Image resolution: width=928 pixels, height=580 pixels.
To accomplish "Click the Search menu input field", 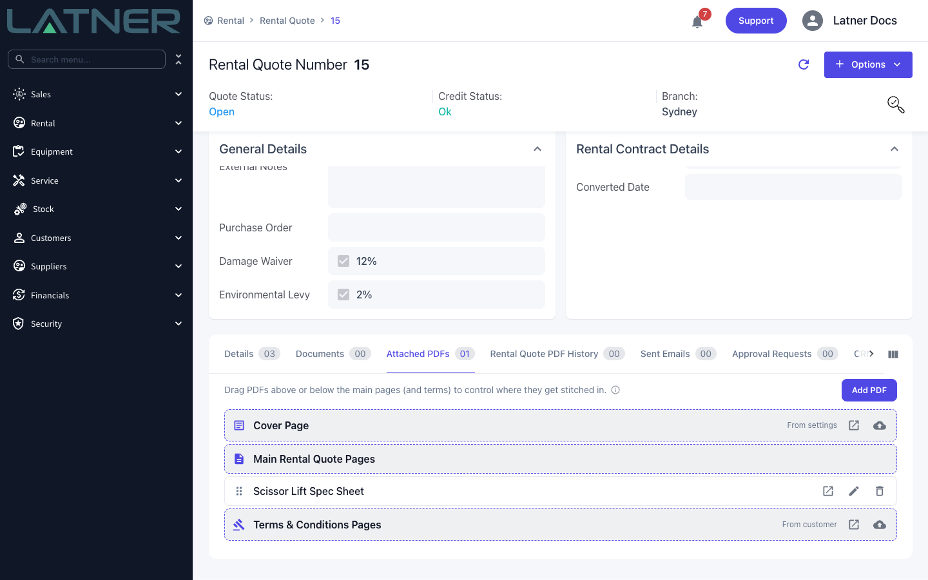I will [86, 59].
